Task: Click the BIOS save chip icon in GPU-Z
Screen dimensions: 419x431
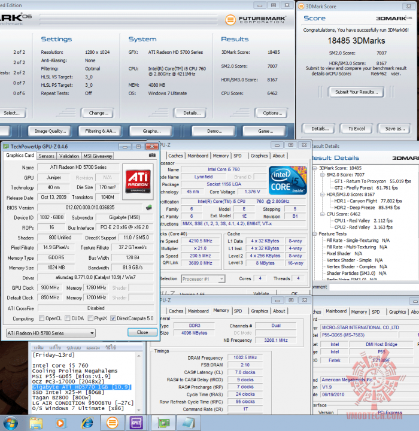Action: click(148, 207)
